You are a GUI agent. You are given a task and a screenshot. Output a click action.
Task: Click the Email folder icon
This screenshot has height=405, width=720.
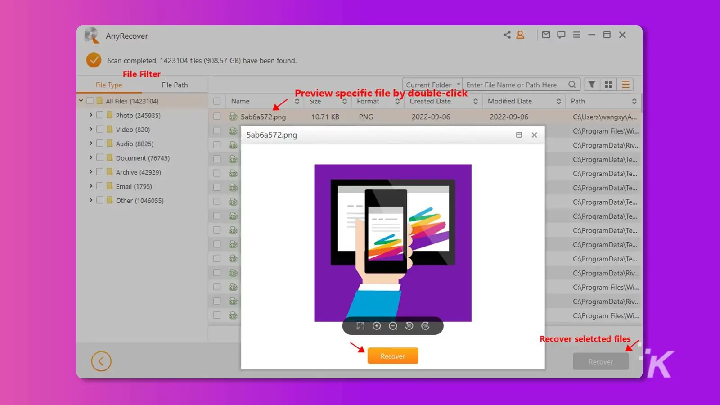point(109,186)
